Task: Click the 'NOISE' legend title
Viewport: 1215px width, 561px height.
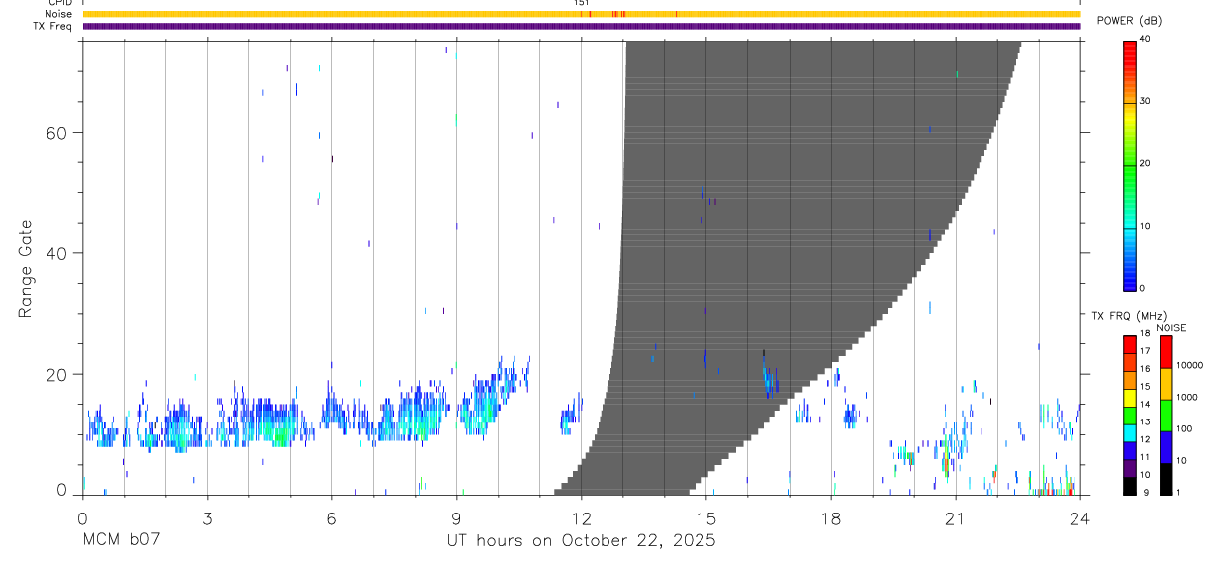Action: click(x=1171, y=327)
